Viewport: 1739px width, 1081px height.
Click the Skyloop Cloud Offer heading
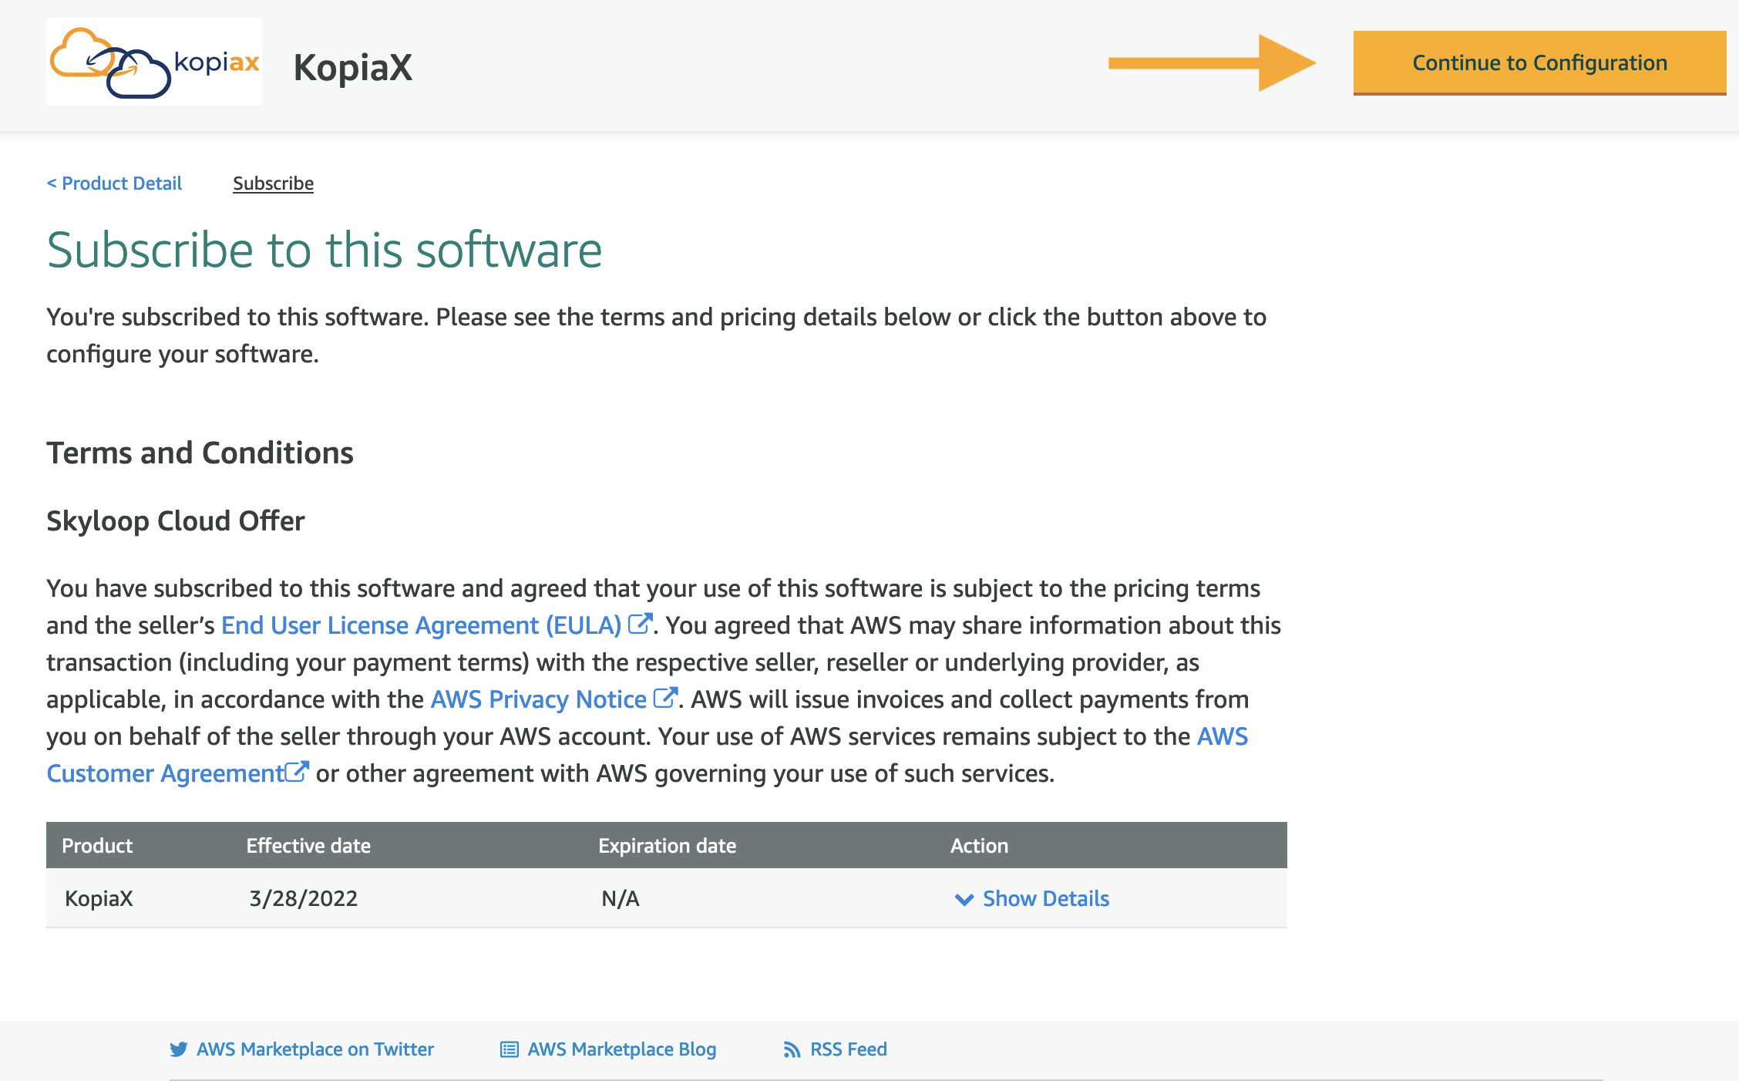[176, 520]
